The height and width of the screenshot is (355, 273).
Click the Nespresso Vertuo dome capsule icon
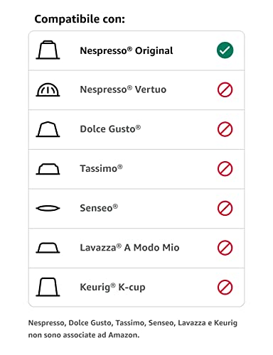tap(48, 89)
